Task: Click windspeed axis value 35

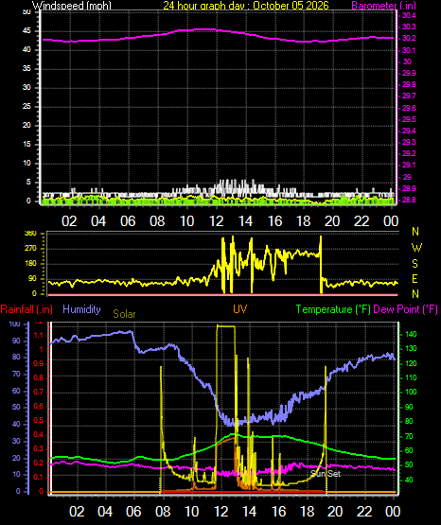Action: point(26,69)
